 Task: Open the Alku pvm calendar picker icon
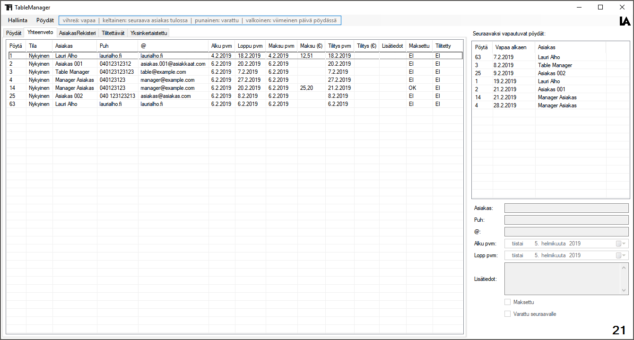tap(619, 243)
